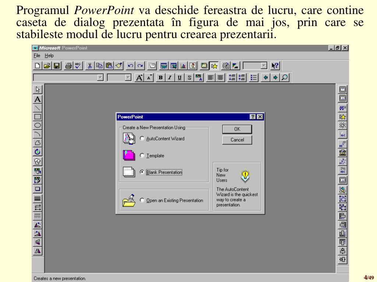
Task: Click the Open folder toolbar icon
Action: [47, 66]
